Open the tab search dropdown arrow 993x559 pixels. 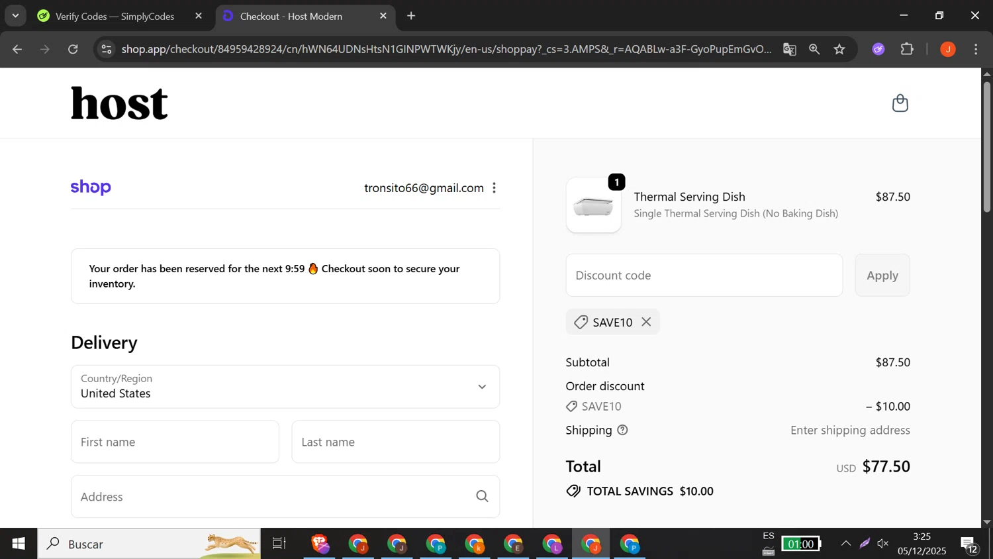tap(15, 16)
